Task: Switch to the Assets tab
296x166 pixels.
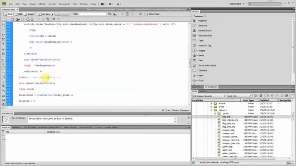Action: 203,91
